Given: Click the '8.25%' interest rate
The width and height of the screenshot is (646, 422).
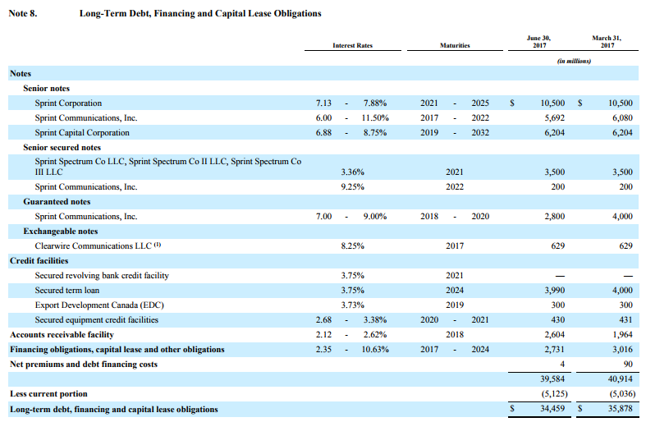Looking at the screenshot, I should click(352, 246).
